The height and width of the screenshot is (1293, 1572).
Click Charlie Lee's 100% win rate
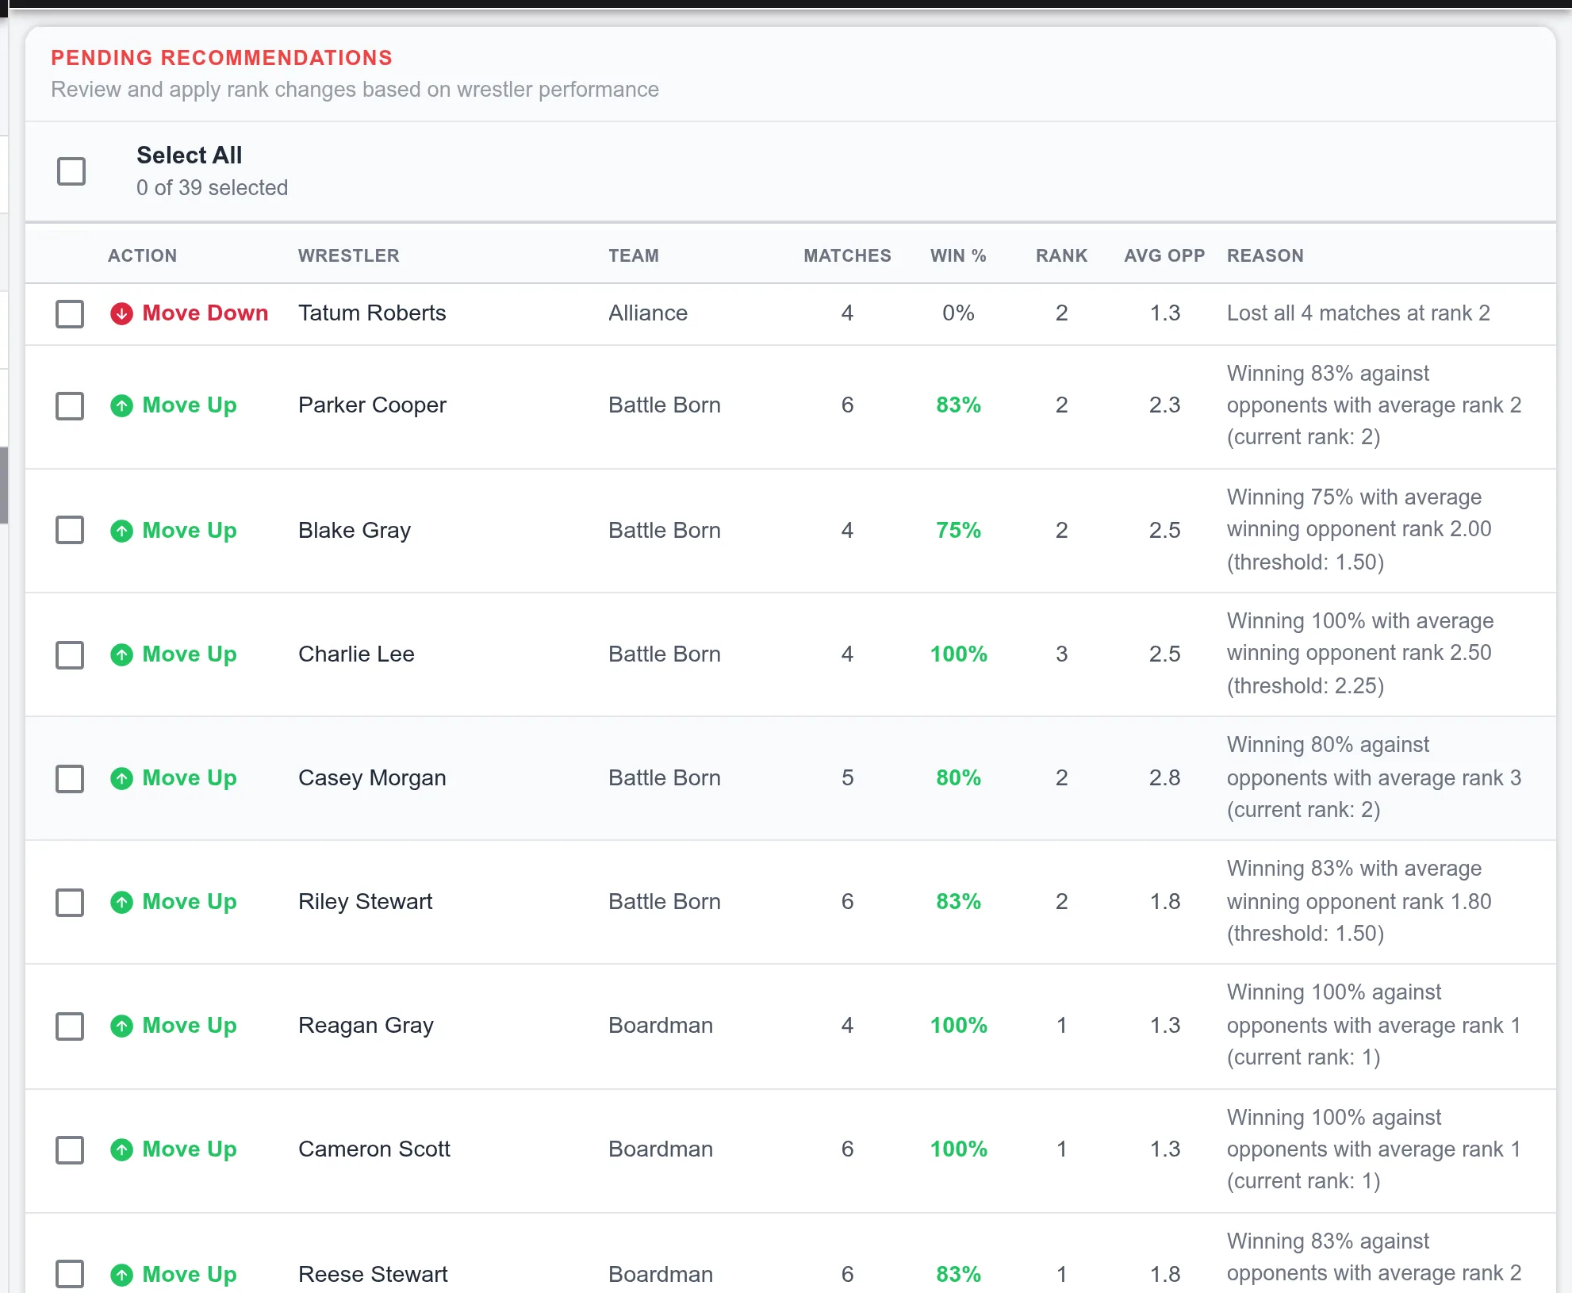958,654
